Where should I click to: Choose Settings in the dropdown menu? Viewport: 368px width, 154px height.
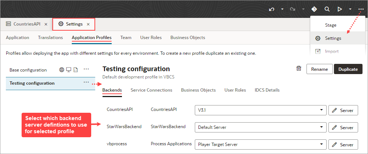click(338, 38)
